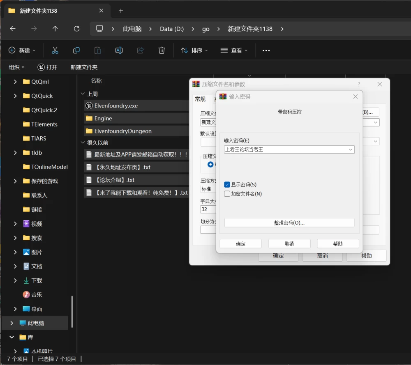The height and width of the screenshot is (365, 411).
Task: Click 取消 in the archive parameters dialog
Action: pos(322,256)
